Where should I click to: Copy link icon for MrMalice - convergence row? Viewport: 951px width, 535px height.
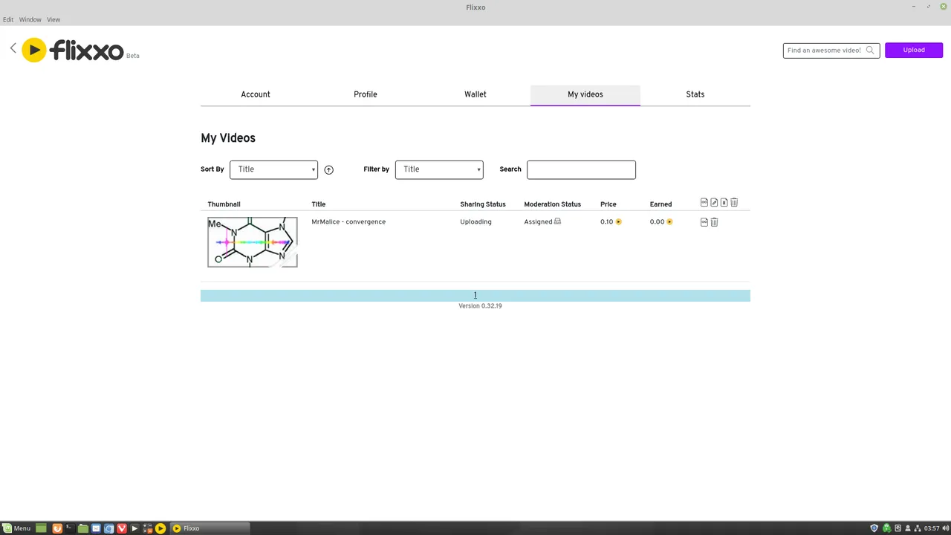click(704, 222)
